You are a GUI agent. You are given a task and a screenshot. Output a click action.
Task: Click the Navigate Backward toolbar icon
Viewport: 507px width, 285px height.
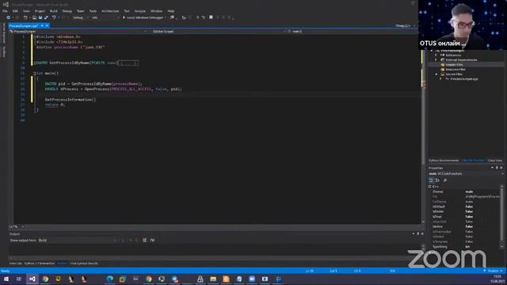click(8, 17)
